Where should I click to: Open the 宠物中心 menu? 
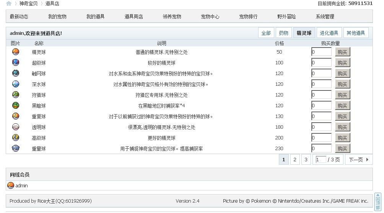point(210,17)
